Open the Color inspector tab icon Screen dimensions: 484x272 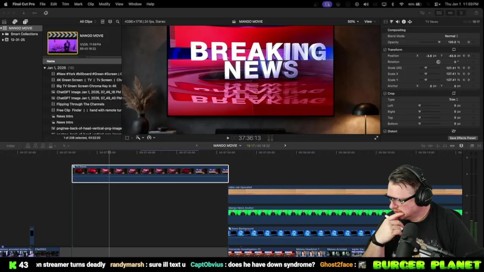pos(391,22)
